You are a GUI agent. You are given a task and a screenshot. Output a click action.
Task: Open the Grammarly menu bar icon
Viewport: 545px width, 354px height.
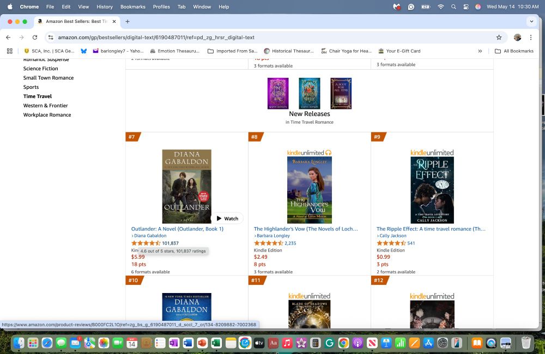411,7
